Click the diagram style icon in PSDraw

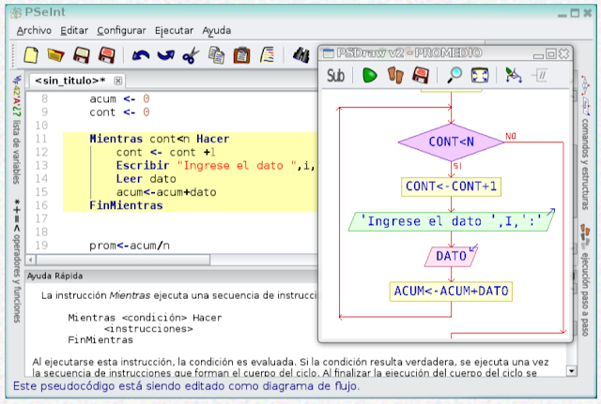(514, 75)
